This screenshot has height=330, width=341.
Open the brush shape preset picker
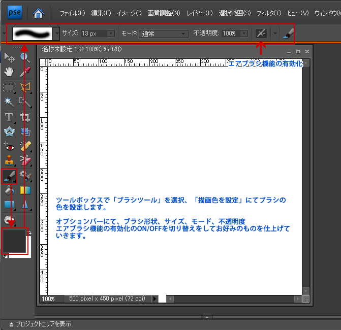click(x=56, y=34)
